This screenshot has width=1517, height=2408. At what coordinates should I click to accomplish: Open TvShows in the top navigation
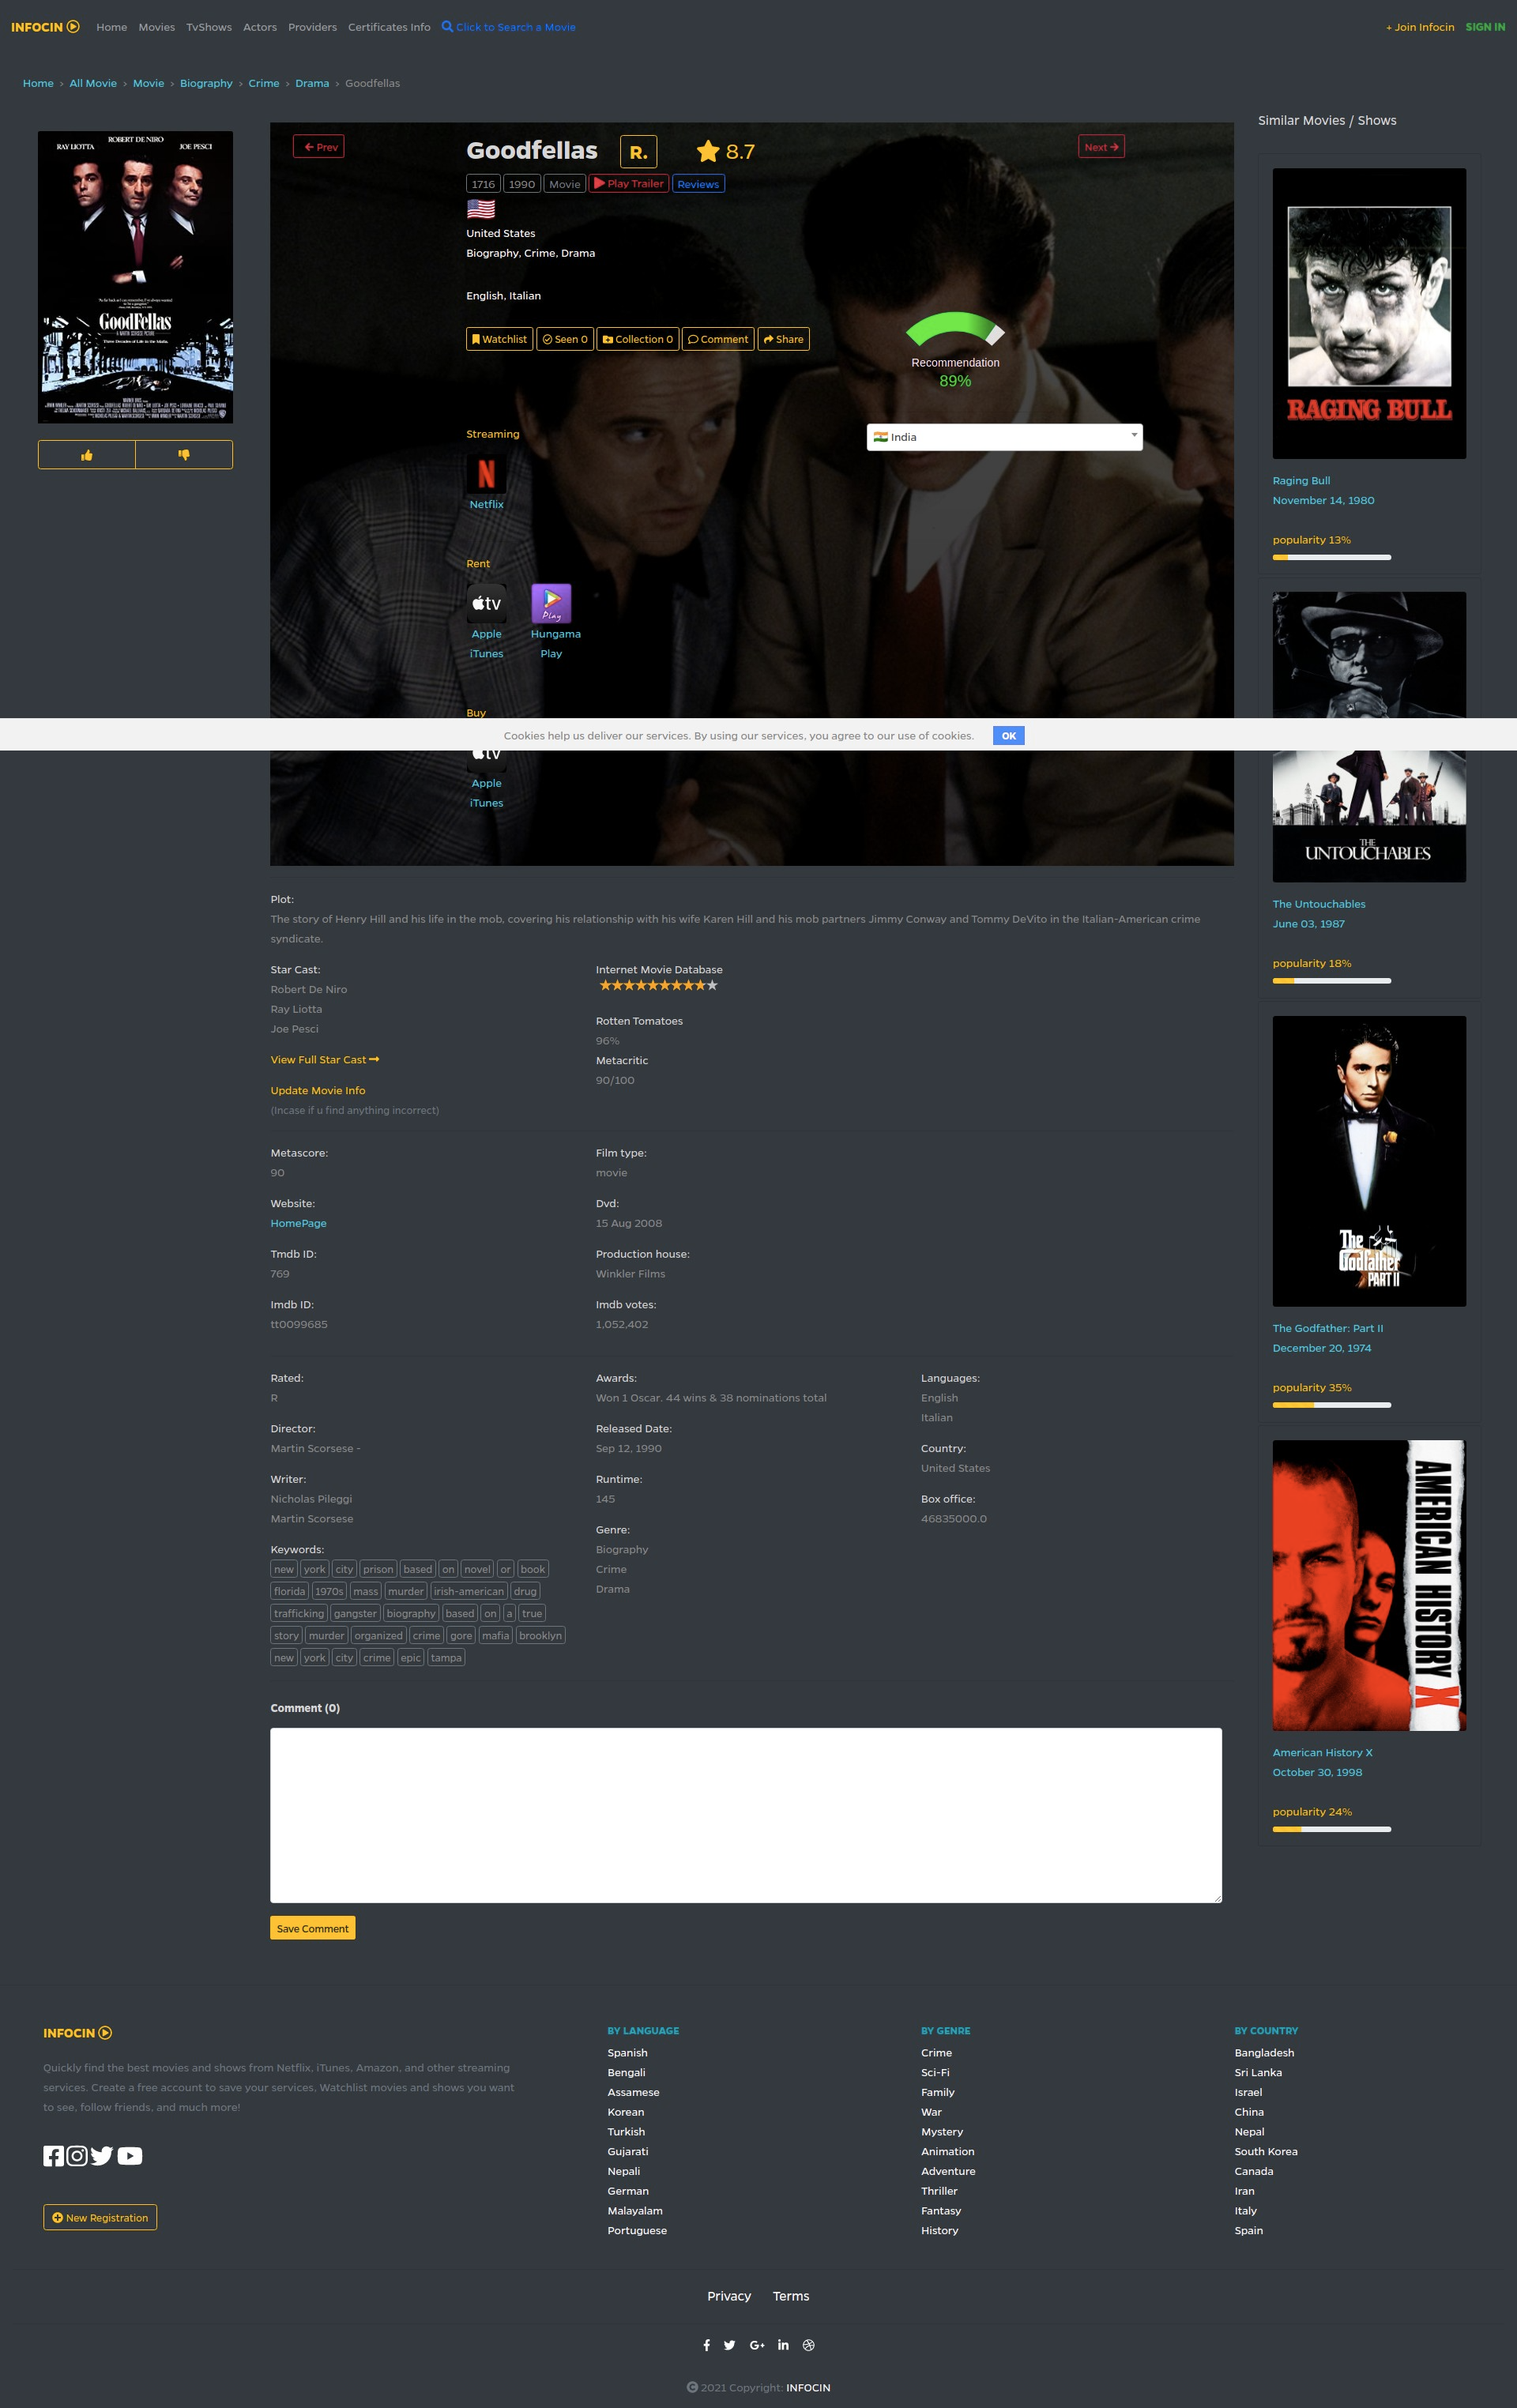click(209, 27)
